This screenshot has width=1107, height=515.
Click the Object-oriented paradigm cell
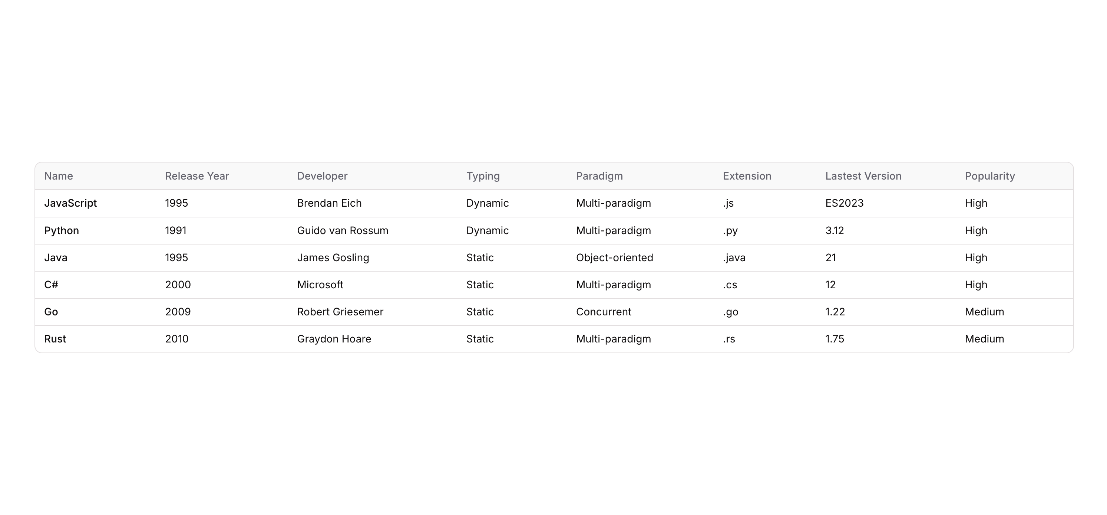click(x=614, y=258)
